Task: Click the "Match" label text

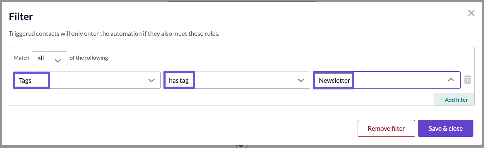Action: pyautogui.click(x=21, y=58)
